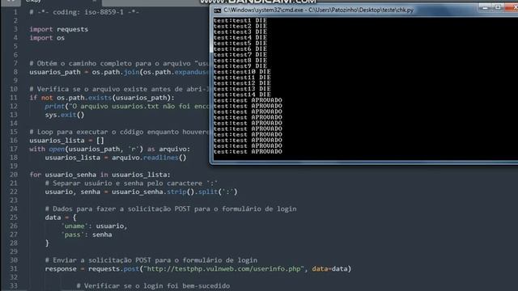Click the cmd window title path text

[318, 11]
